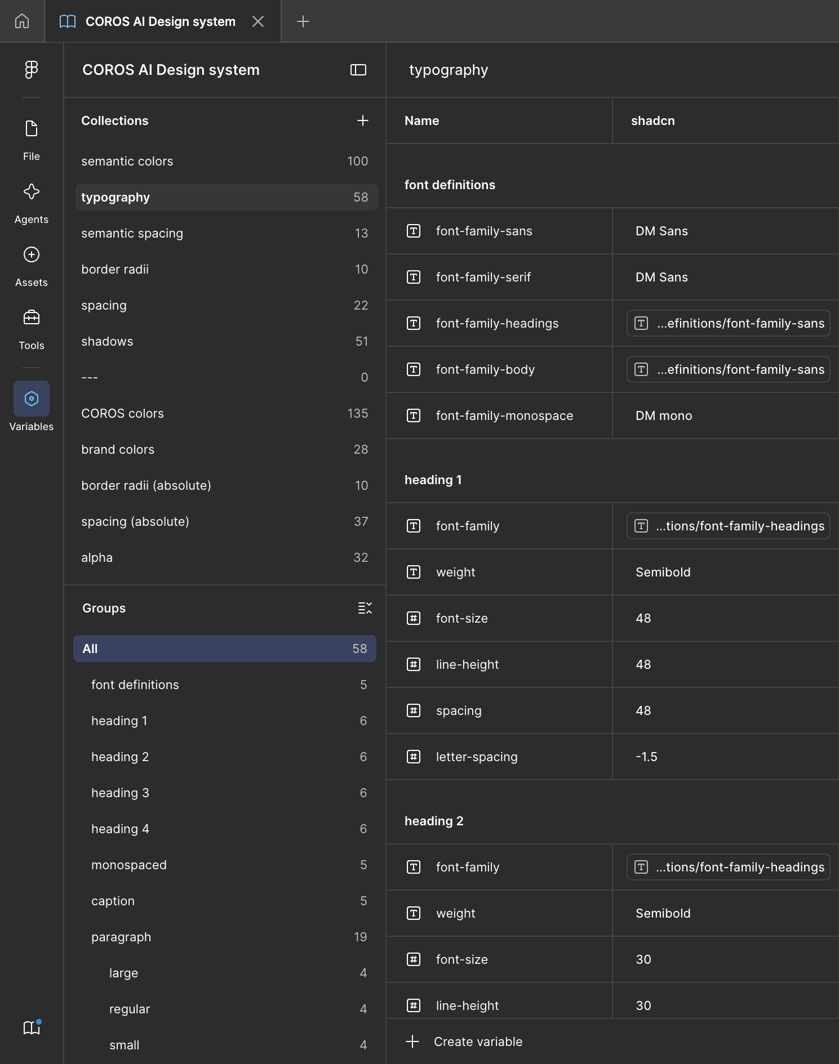Click string type icon of font-family-sans
The image size is (839, 1064).
(414, 231)
